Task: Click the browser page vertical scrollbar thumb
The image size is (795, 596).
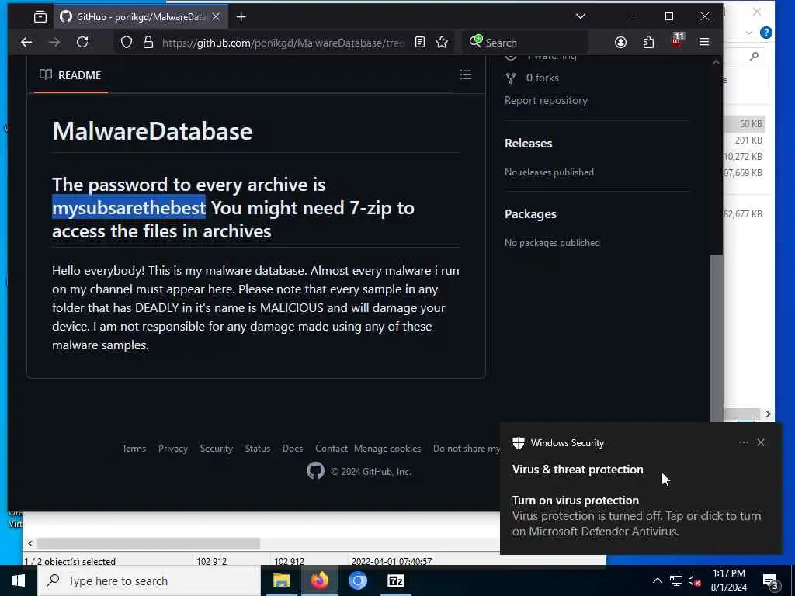Action: tap(716, 337)
